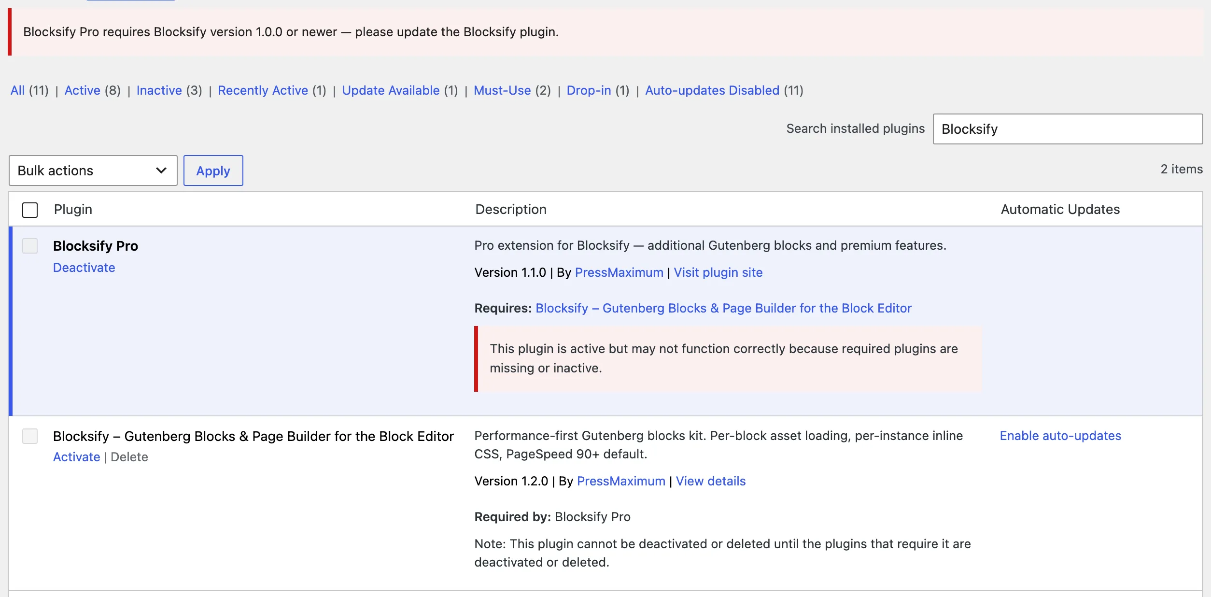Click the Automatic Updates column header
The height and width of the screenshot is (597, 1211).
1060,209
